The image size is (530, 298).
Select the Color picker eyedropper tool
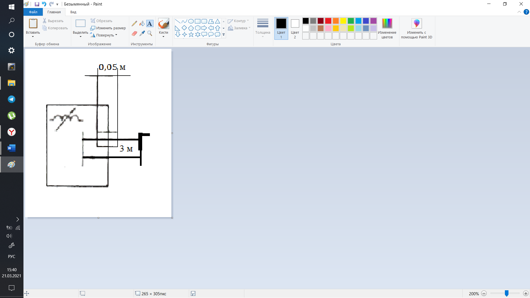click(x=142, y=33)
